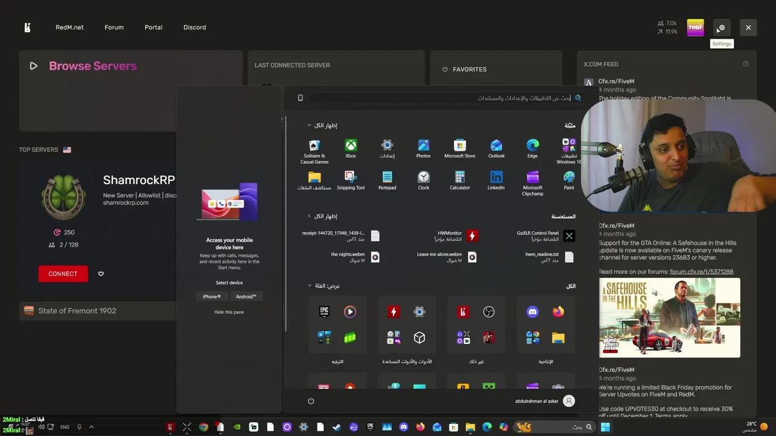The height and width of the screenshot is (436, 776).
Task: Click the phone link icon beside search
Action: pyautogui.click(x=300, y=98)
